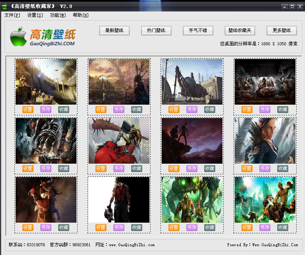Click 设置 under the green-eyed giant mech wallpaper

tap(174, 228)
